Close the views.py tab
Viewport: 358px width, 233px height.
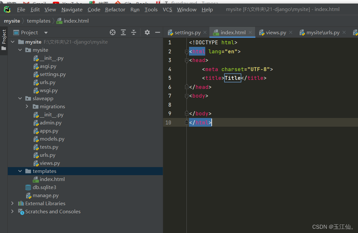coord(291,33)
